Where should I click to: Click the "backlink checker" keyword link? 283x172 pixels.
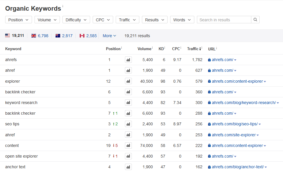click(x=20, y=92)
